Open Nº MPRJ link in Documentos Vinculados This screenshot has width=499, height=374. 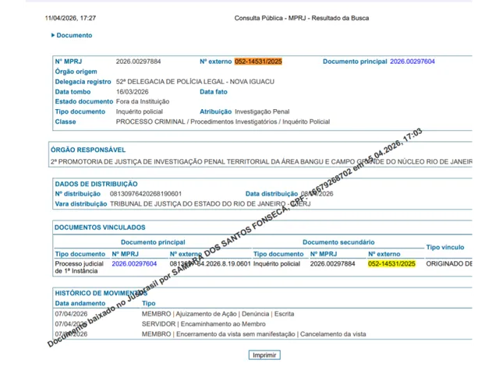[134, 263]
